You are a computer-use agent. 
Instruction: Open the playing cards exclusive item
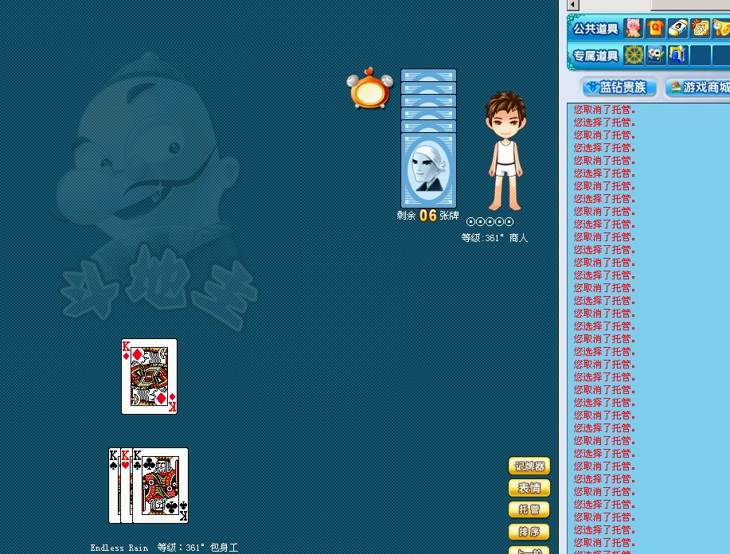[x=655, y=55]
